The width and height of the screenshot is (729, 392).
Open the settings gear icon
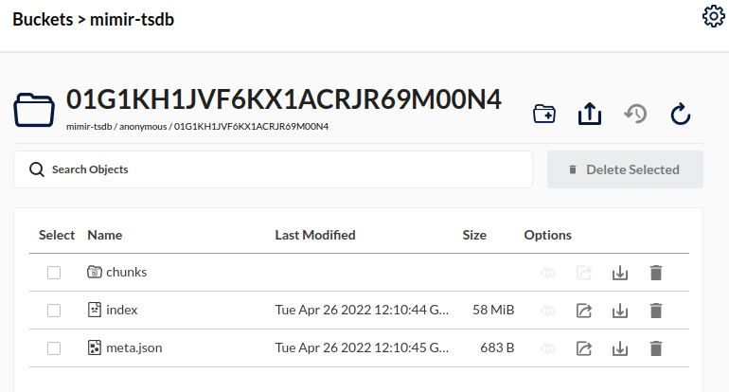(x=713, y=16)
